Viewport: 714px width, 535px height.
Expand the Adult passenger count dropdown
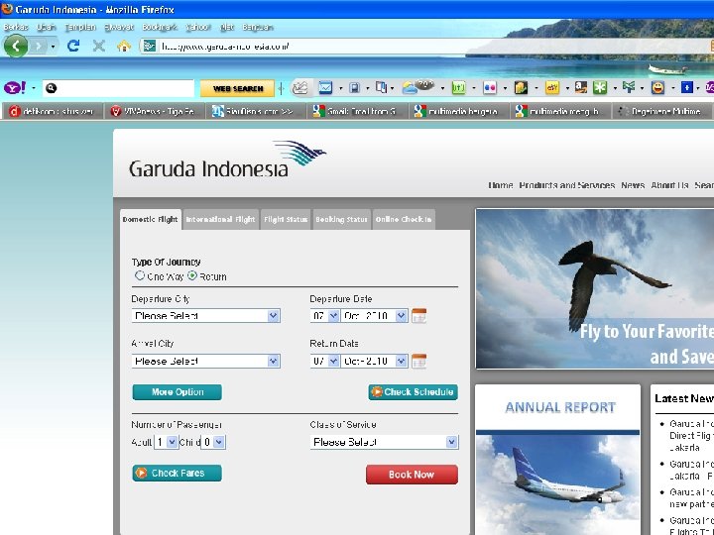tap(167, 442)
